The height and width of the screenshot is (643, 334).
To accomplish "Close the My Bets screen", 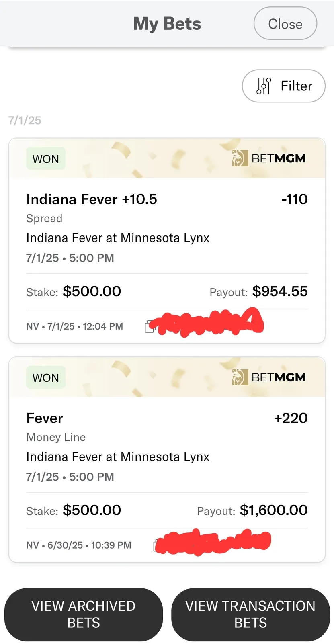I will pos(285,24).
